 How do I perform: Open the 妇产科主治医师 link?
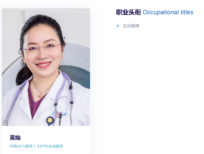tap(50, 146)
